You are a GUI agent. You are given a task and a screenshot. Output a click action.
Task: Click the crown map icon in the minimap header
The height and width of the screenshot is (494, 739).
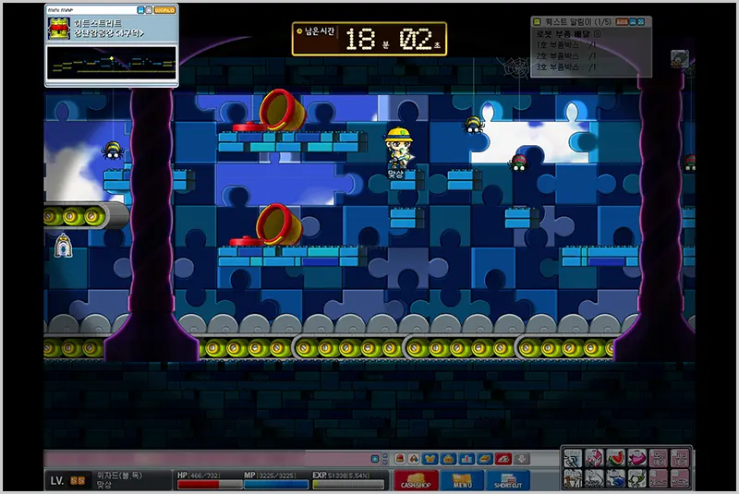59,29
